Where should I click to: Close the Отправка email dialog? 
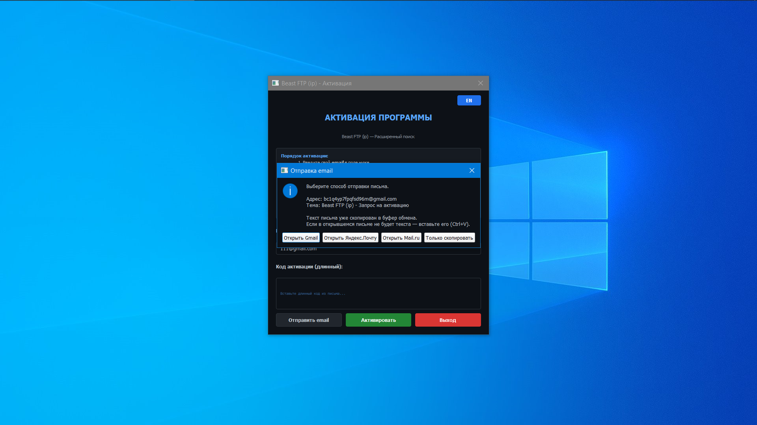(472, 170)
